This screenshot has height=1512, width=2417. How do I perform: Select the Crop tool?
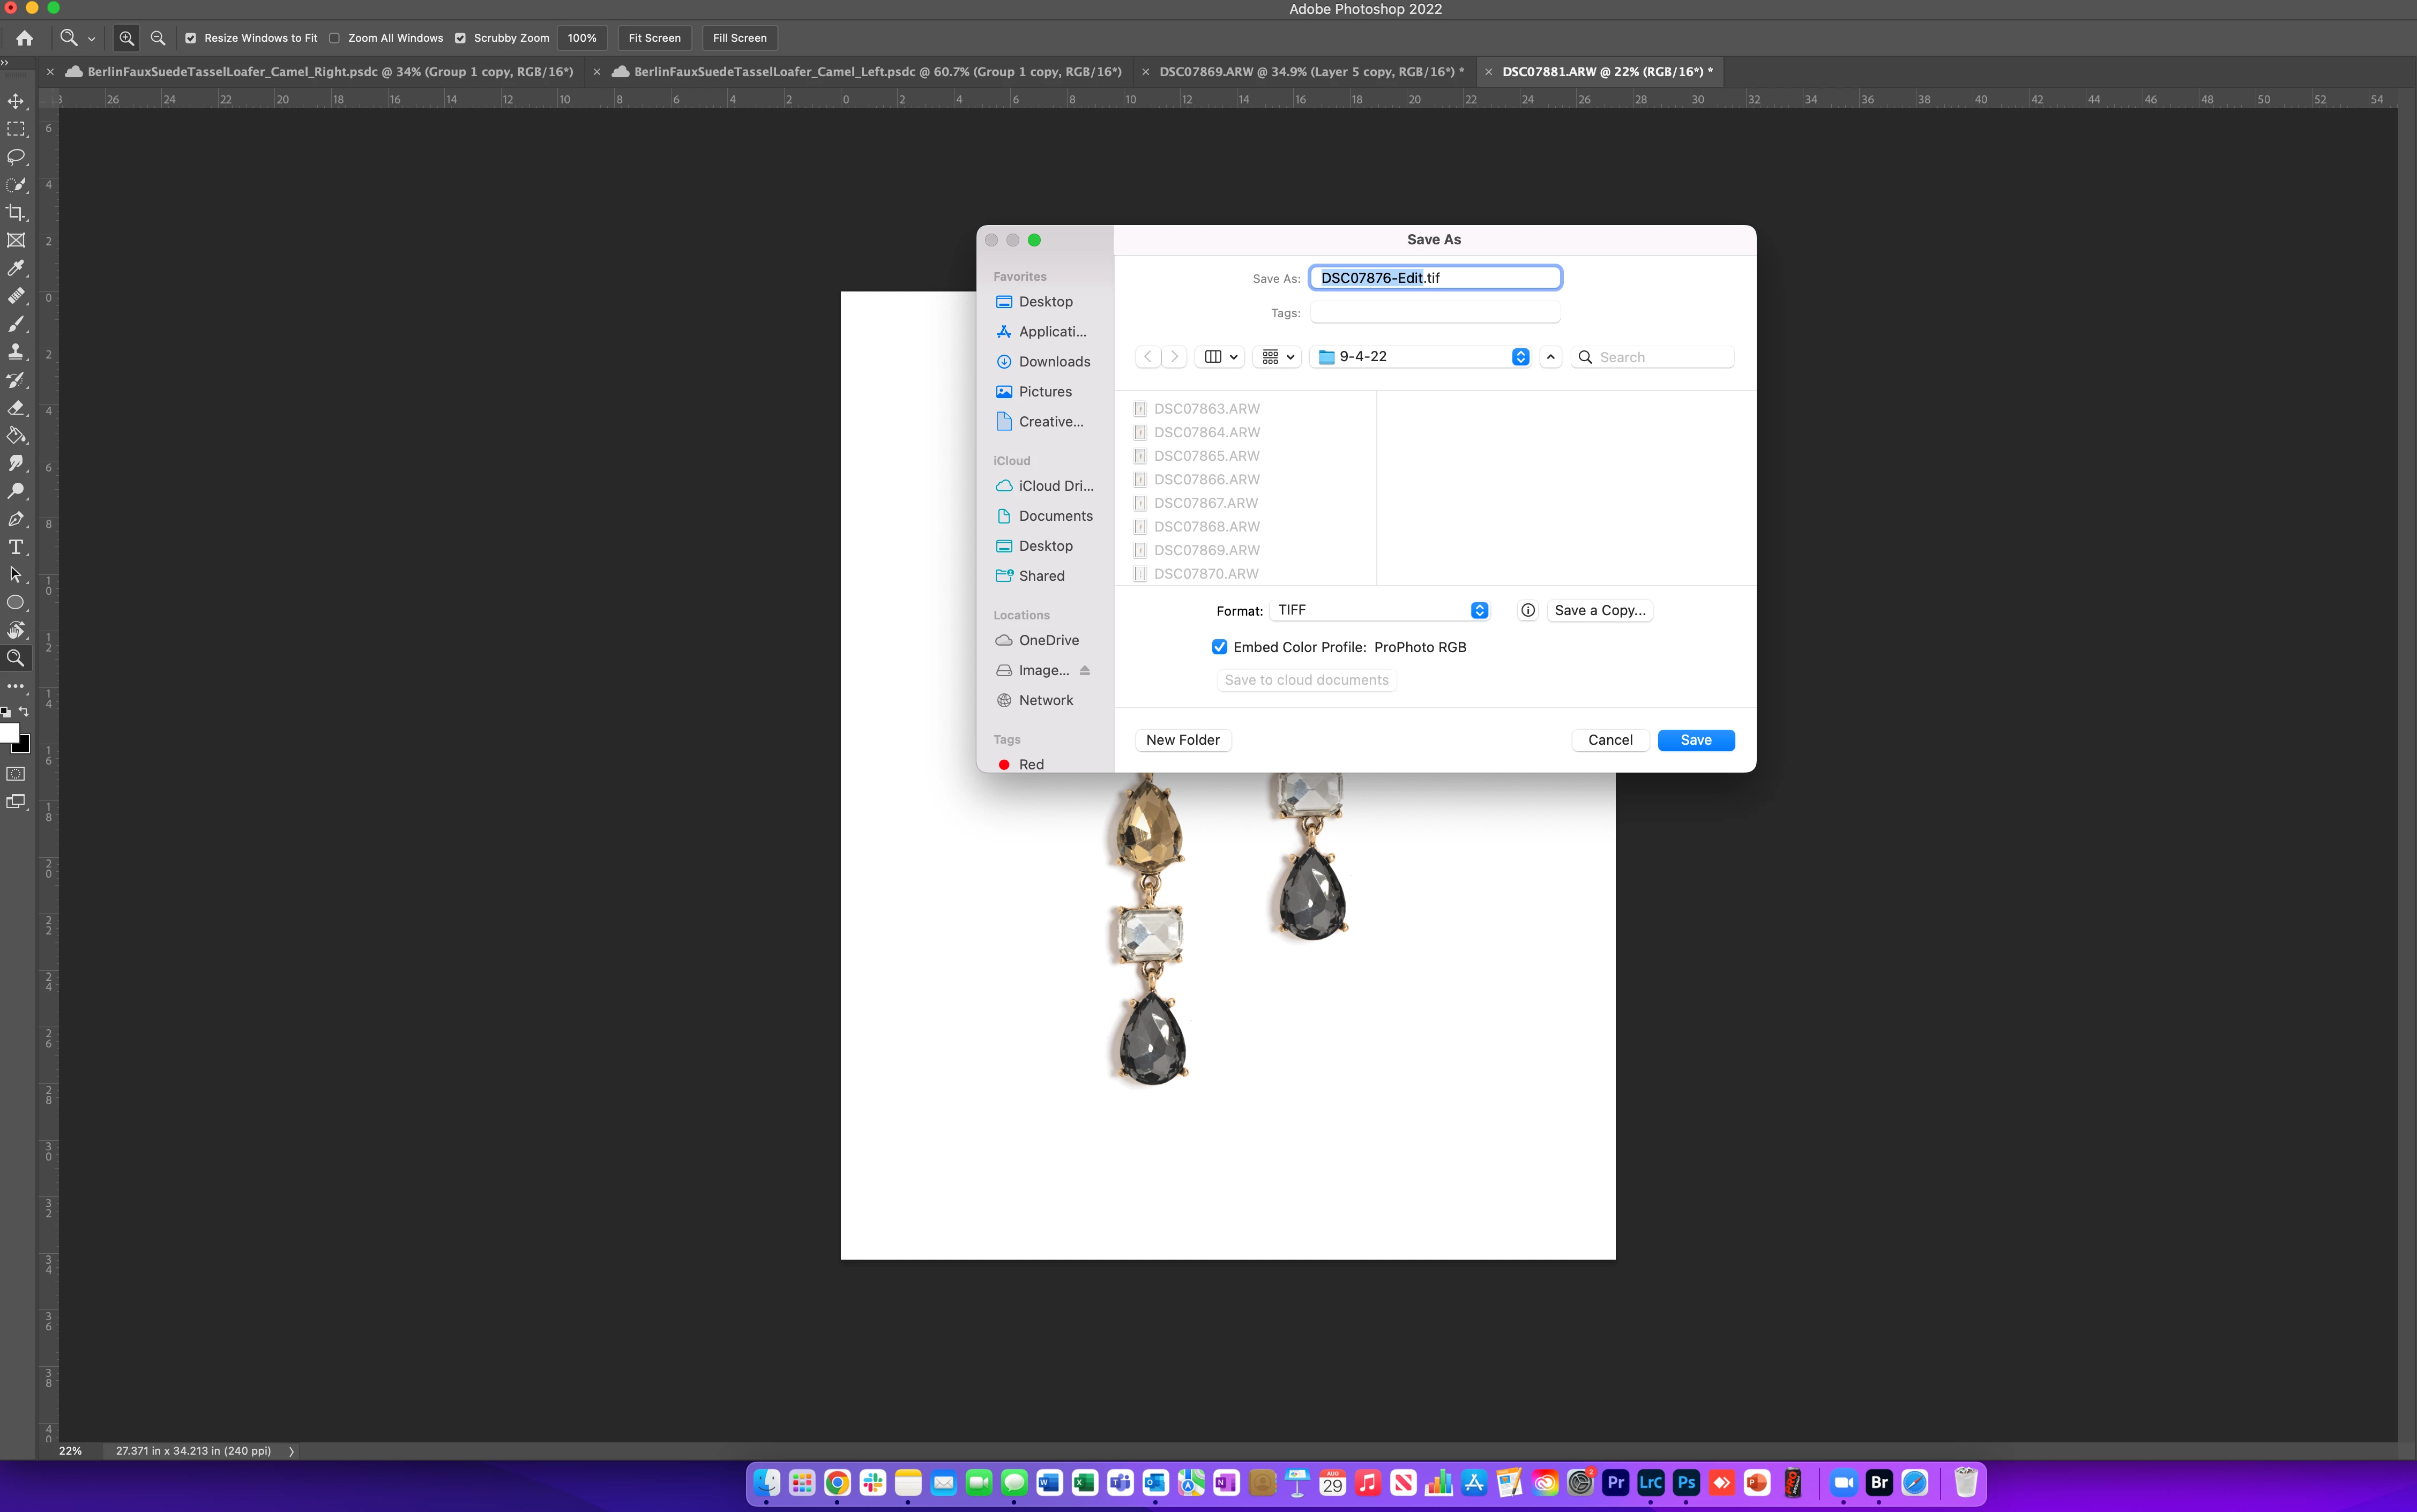pyautogui.click(x=16, y=213)
